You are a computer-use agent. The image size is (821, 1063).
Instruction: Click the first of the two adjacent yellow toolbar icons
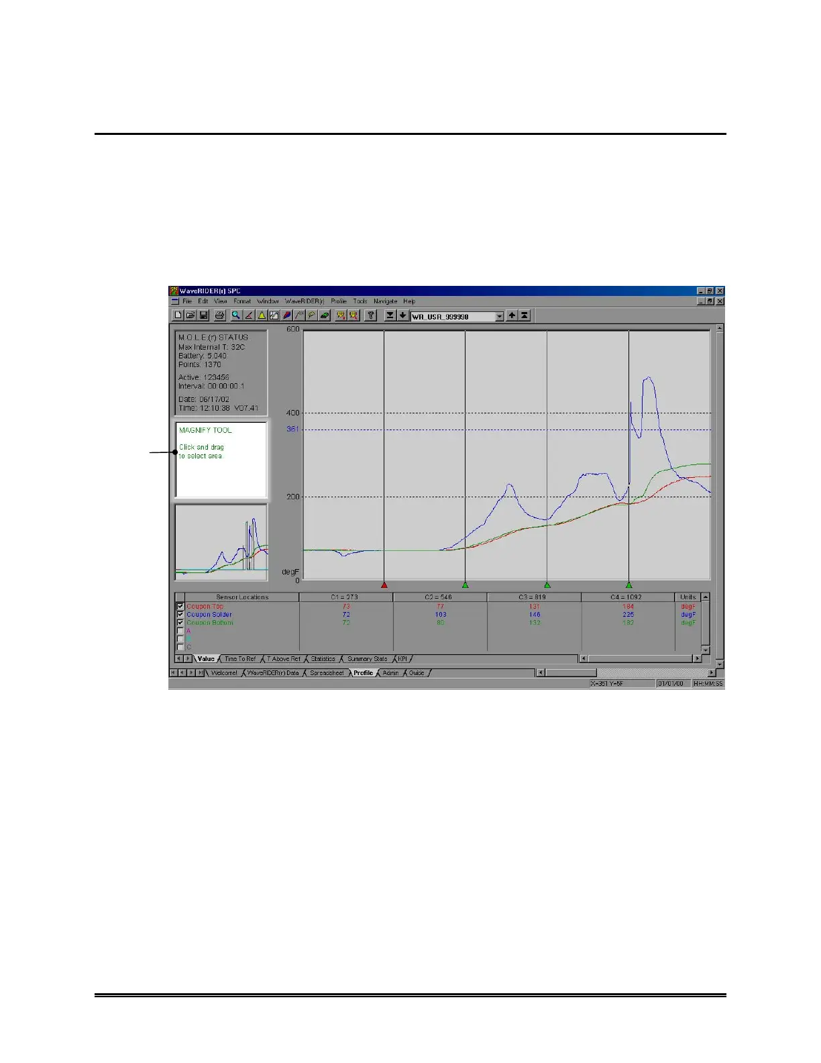341,315
